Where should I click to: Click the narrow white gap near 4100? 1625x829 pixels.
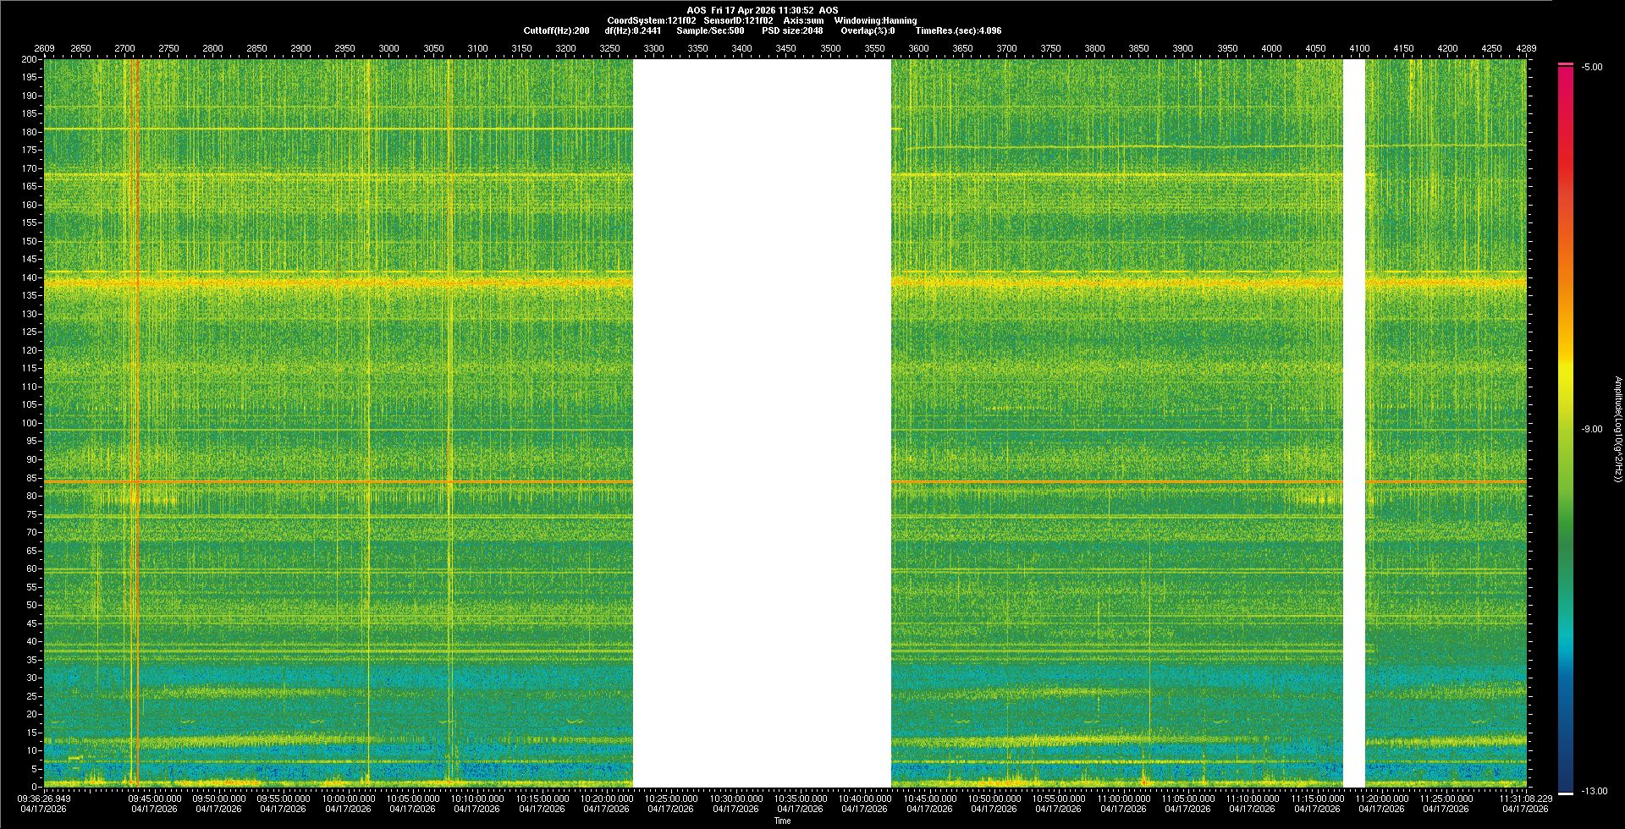(x=1354, y=423)
